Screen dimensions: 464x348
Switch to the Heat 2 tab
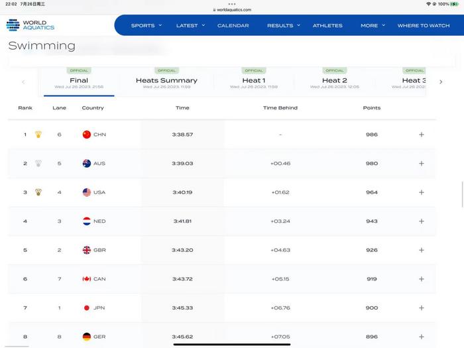[335, 81]
